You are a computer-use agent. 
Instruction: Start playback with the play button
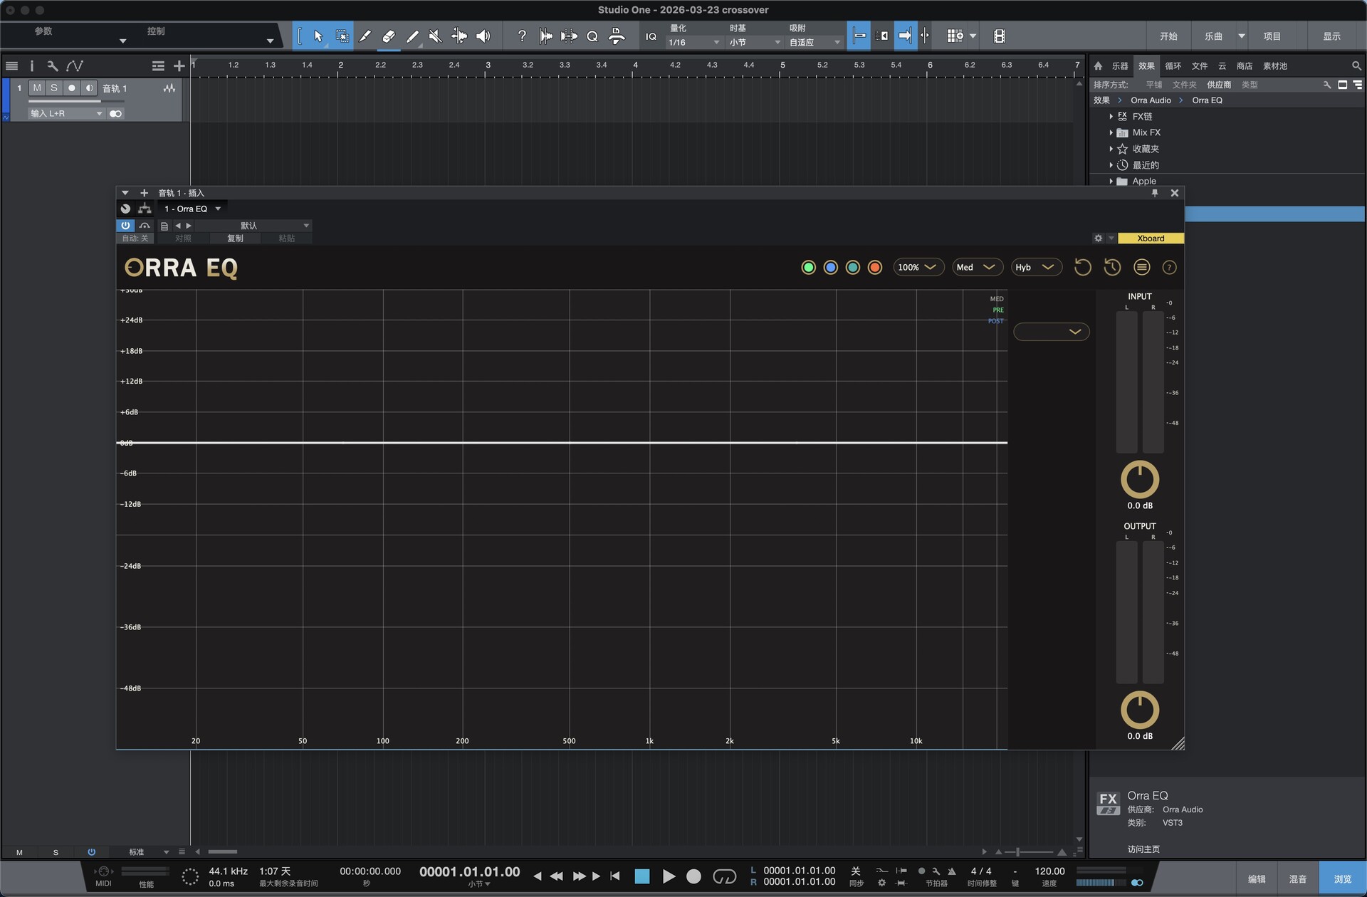click(669, 876)
